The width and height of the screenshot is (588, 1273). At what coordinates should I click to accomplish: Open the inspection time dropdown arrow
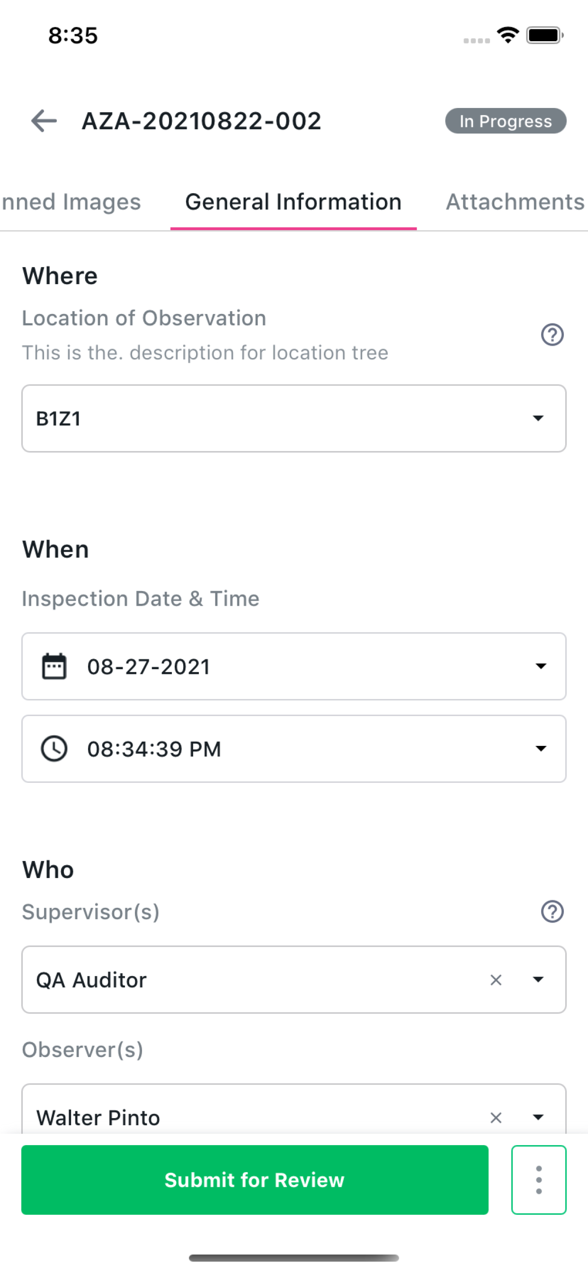[x=541, y=749]
